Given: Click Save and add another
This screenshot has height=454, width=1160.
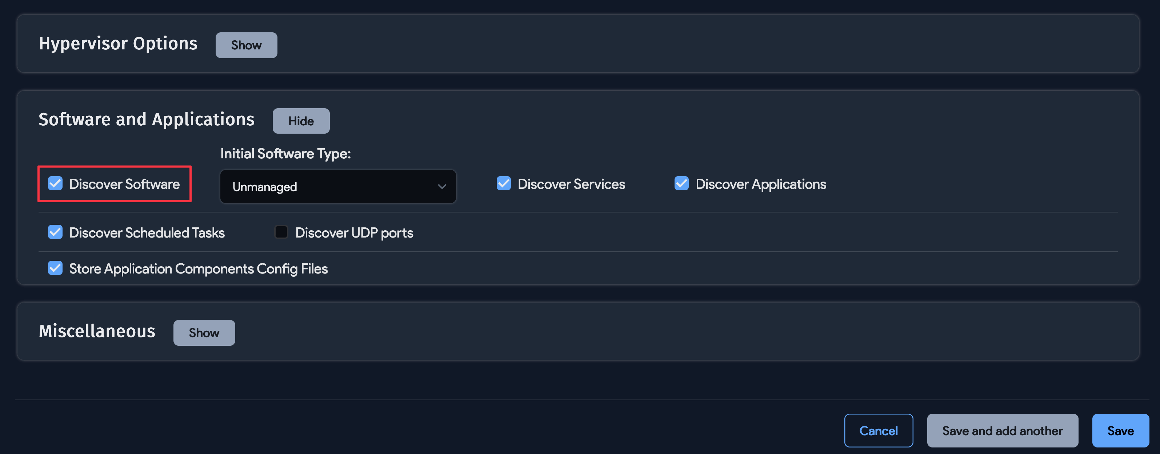Looking at the screenshot, I should point(1003,431).
